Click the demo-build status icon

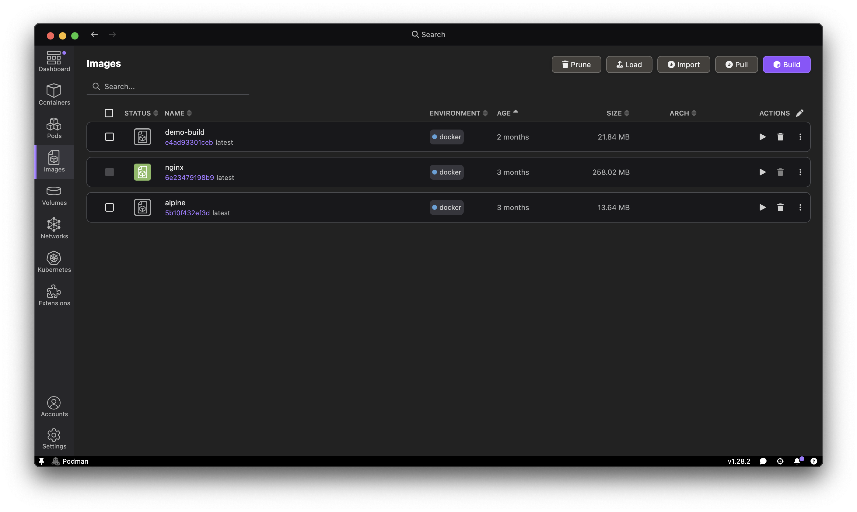142,137
